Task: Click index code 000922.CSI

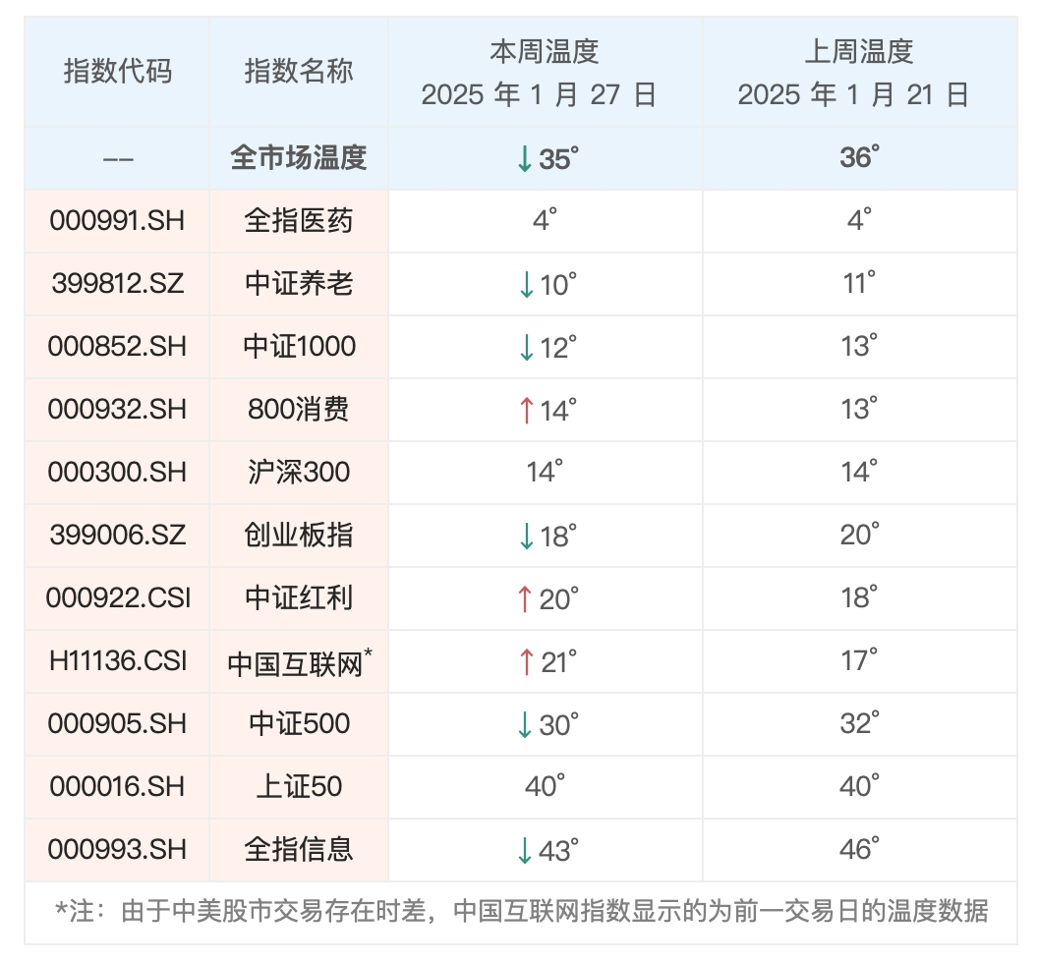Action: click(117, 597)
